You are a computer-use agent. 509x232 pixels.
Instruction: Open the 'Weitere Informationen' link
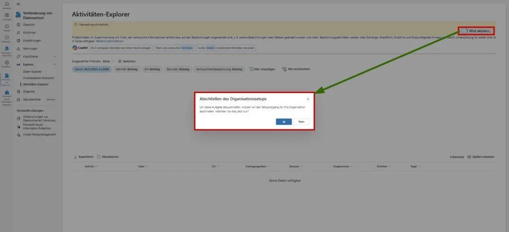point(110,41)
